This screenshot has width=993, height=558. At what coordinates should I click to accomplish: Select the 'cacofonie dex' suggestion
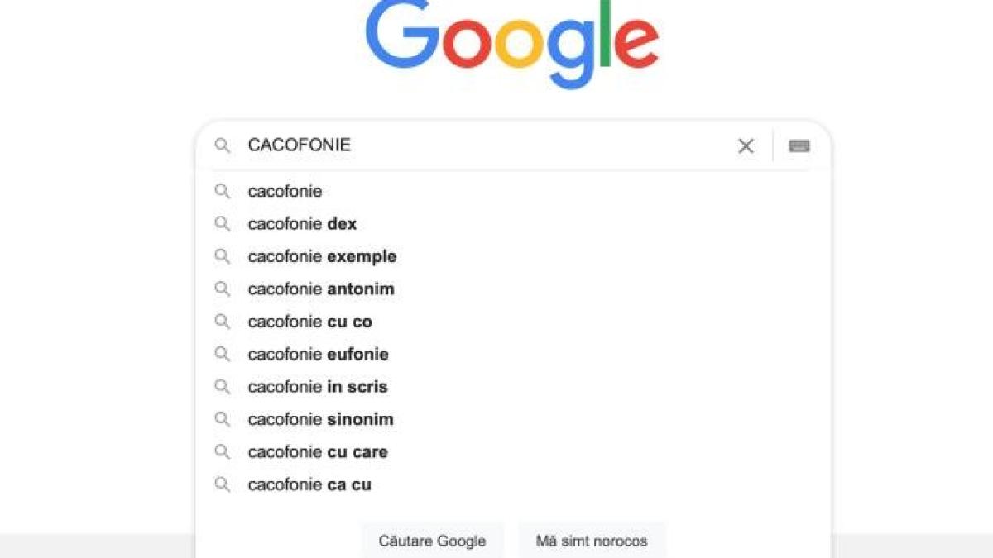302,223
